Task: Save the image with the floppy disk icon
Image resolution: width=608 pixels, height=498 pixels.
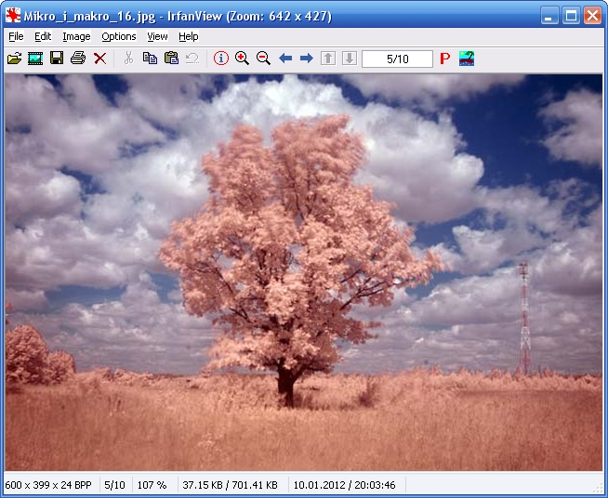Action: coord(57,59)
